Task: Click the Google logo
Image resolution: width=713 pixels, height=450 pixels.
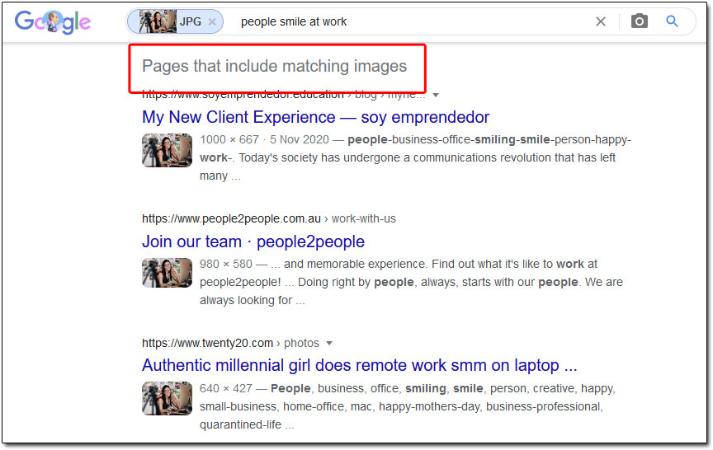Action: 52,21
